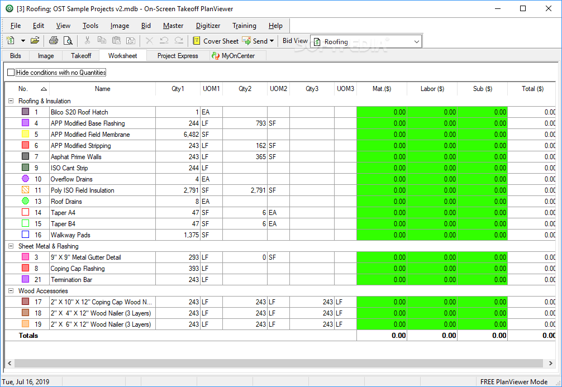This screenshot has width=562, height=387.
Task: Collapse the Roofing & Insulation group
Action: 11,101
